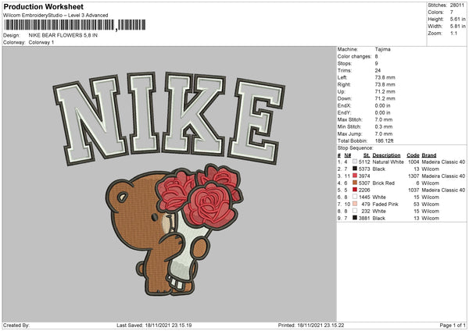The height and width of the screenshot is (331, 469).
Task: Select design name NIKE BEAR FLOWERS 5,8 IN
Action: [x=63, y=35]
